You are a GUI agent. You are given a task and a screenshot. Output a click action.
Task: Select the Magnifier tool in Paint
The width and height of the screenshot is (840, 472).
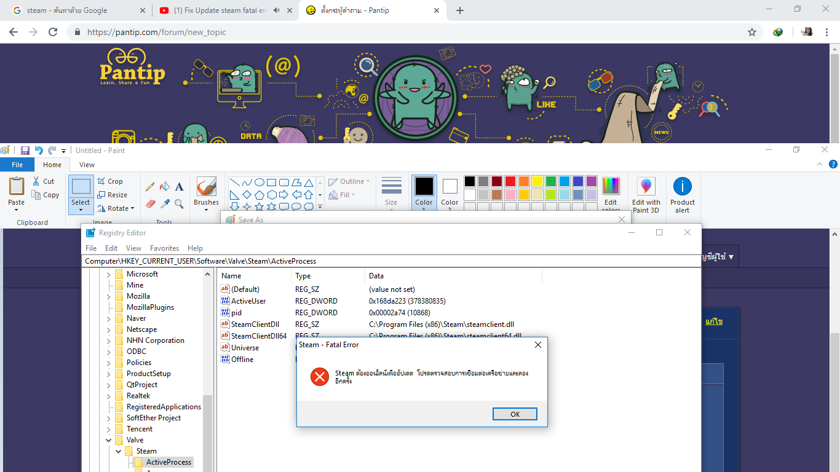pos(179,203)
